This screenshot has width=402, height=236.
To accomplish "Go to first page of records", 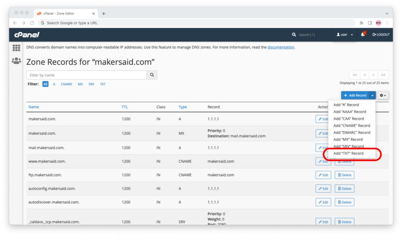I will point(355,75).
